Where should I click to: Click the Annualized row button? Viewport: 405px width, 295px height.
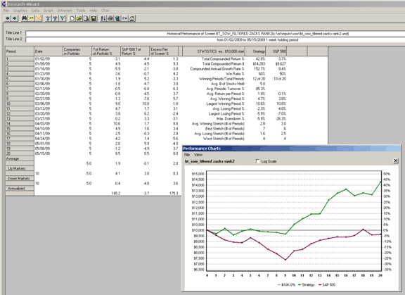16,189
